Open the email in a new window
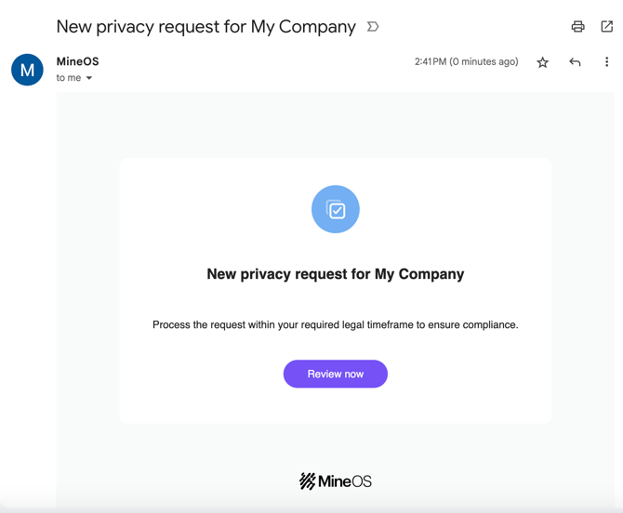Viewport: 623px width, 513px height. coord(606,27)
